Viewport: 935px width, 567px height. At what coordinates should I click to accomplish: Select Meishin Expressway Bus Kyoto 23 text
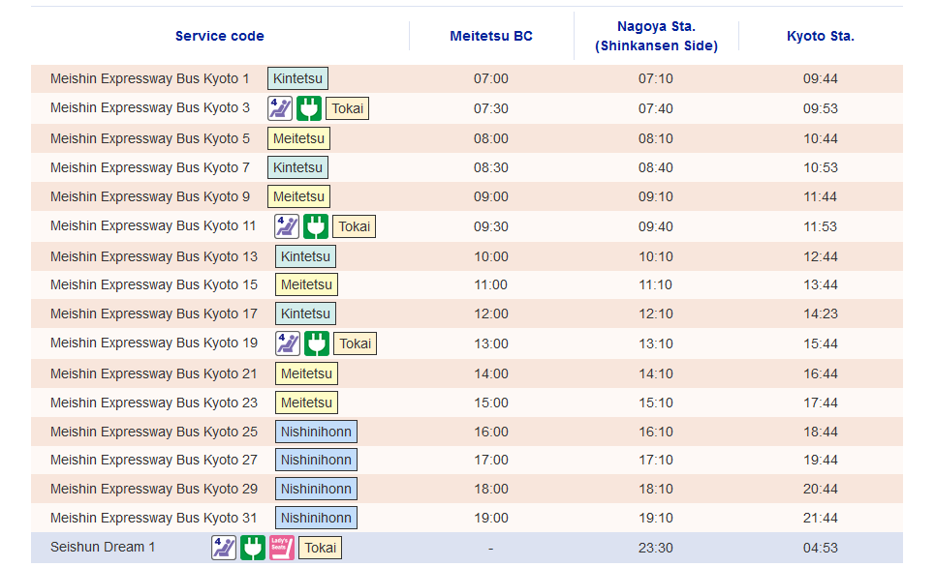coord(154,403)
